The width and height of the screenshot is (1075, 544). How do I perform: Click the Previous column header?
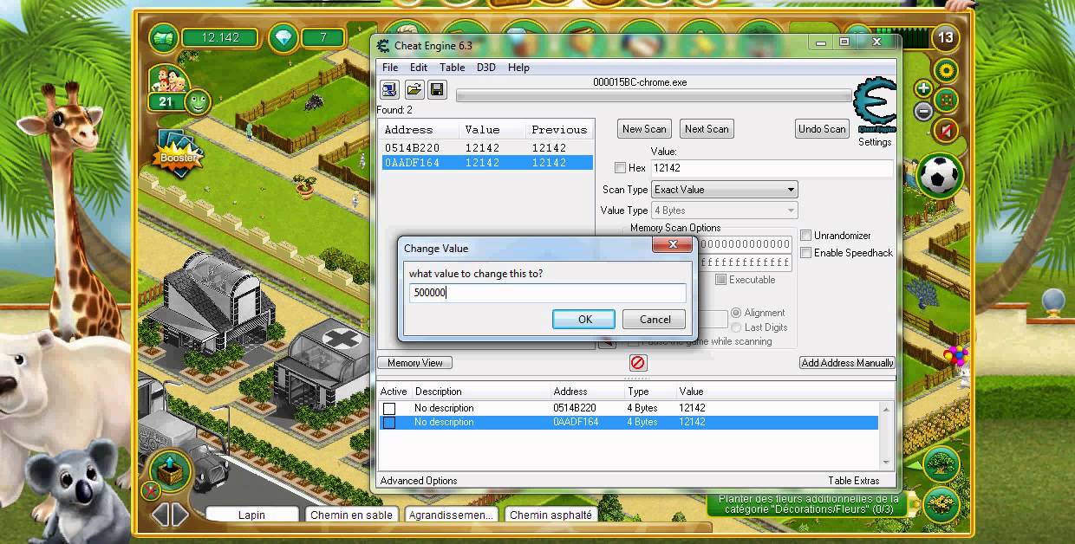[x=559, y=130]
